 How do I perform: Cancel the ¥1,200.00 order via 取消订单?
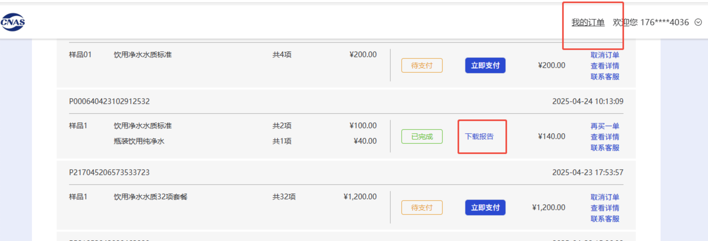point(605,197)
